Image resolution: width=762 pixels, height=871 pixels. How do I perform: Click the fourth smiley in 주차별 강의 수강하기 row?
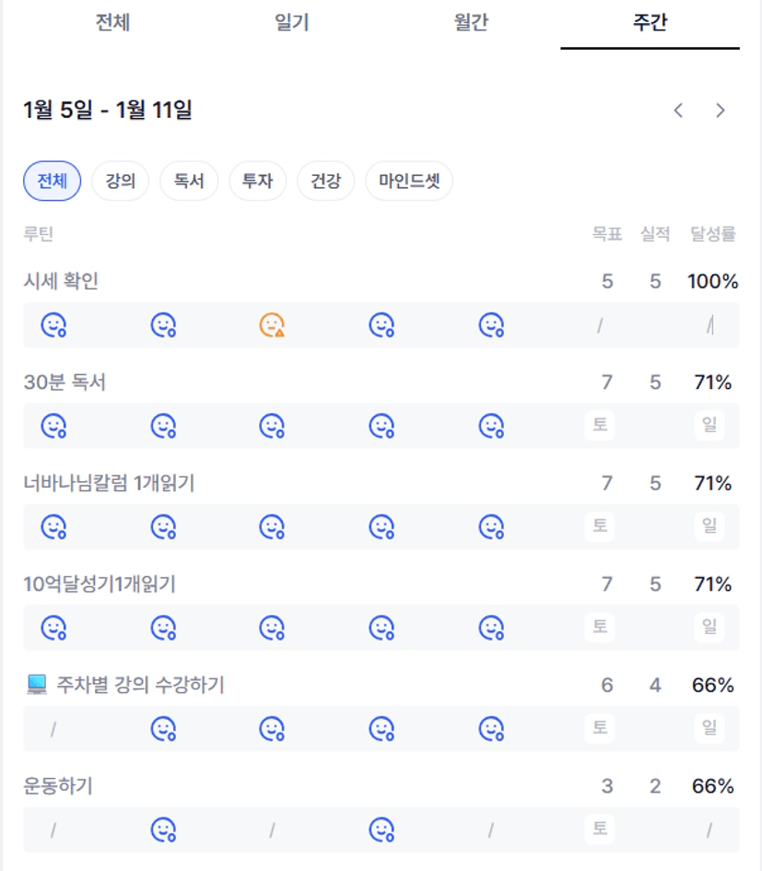pyautogui.click(x=381, y=729)
